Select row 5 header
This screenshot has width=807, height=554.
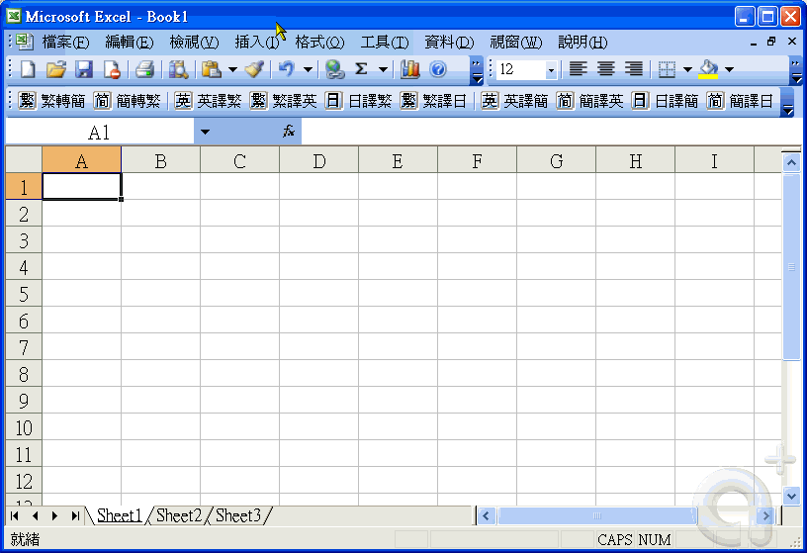pyautogui.click(x=24, y=294)
